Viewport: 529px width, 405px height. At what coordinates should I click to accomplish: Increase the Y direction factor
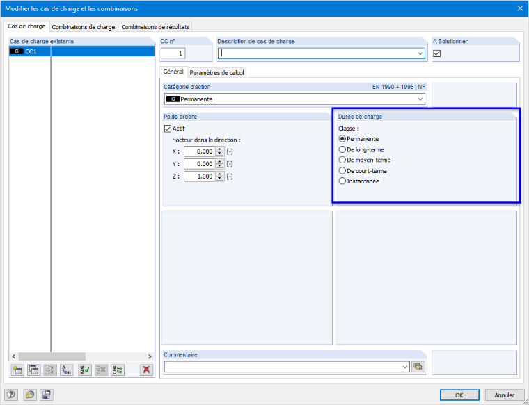[220, 162]
